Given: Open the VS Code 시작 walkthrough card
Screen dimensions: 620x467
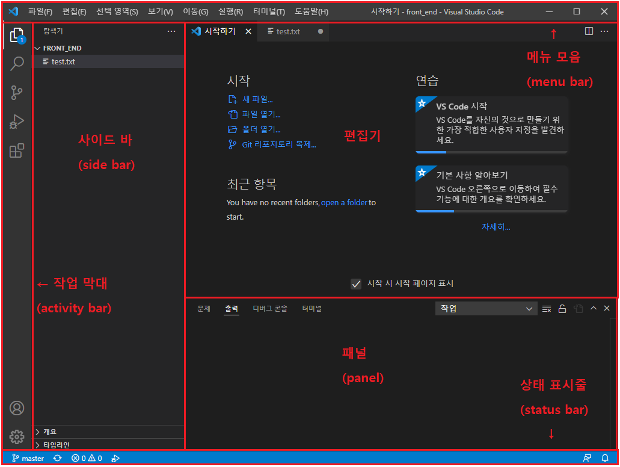Looking at the screenshot, I should pos(491,125).
